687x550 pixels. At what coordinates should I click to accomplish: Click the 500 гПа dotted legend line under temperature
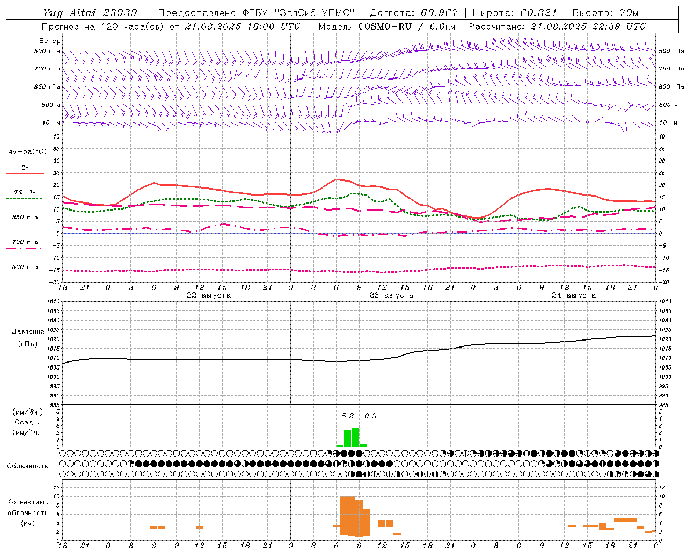click(x=24, y=273)
